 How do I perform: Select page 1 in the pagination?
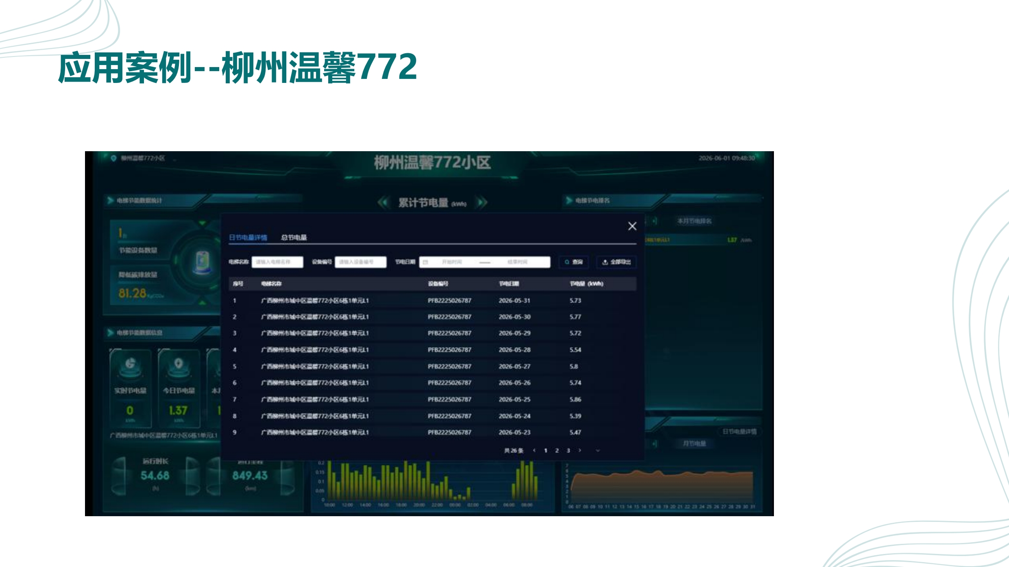click(x=545, y=450)
